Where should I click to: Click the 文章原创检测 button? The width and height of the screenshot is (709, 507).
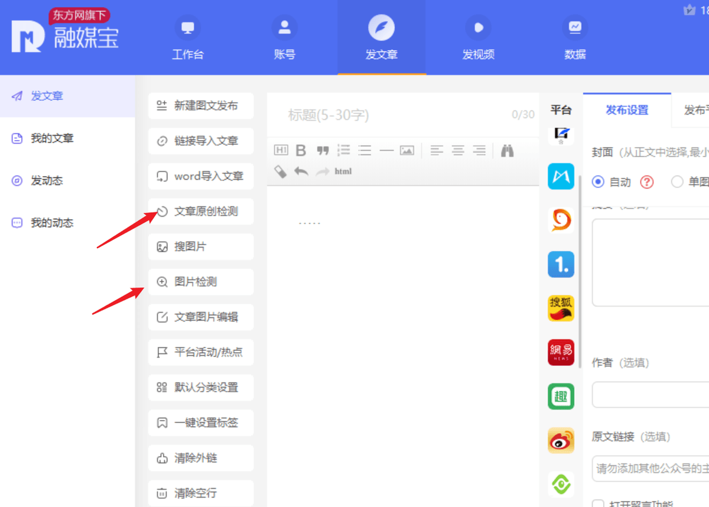pos(200,212)
